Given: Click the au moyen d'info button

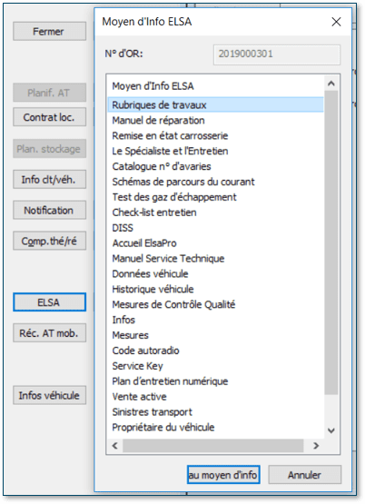Looking at the screenshot, I should (x=223, y=474).
